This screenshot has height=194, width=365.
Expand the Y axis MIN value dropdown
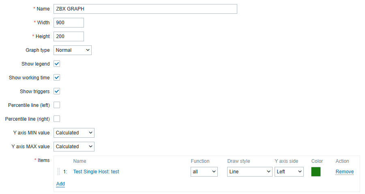point(74,132)
